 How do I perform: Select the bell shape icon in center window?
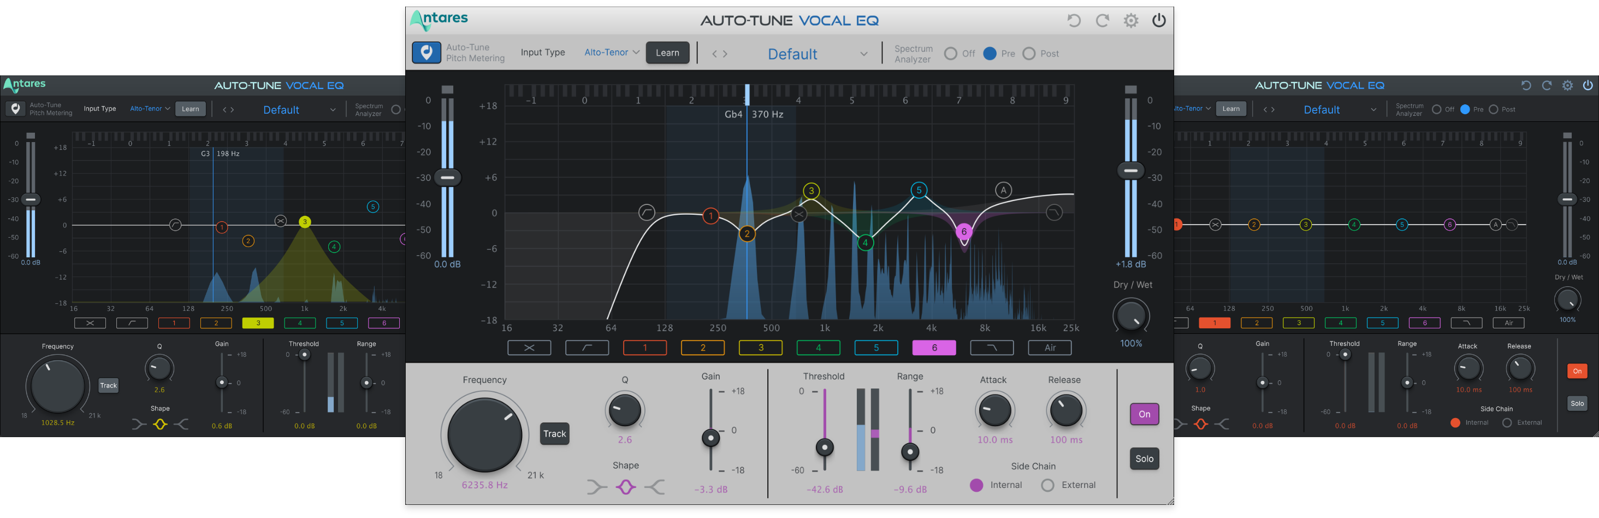click(625, 487)
